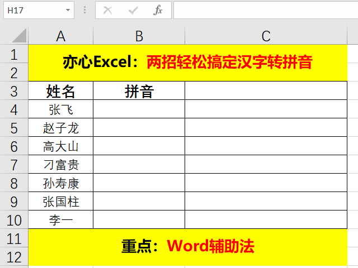Select empty pinyin cell beside 赵子龙
The width and height of the screenshot is (358, 268).
(x=139, y=128)
